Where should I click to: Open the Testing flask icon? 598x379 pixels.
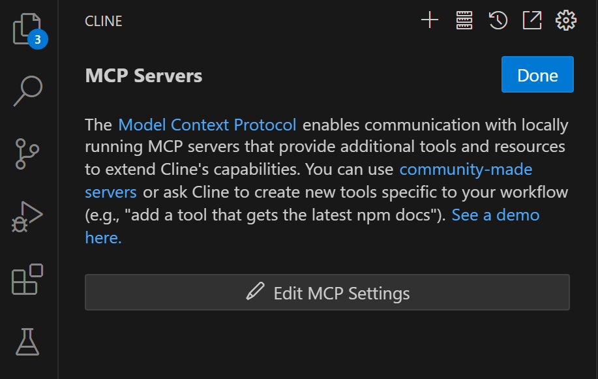tap(27, 342)
